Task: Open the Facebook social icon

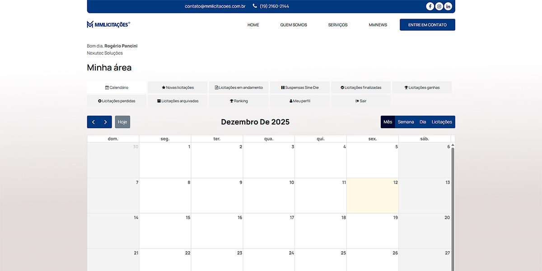Action: click(x=430, y=6)
